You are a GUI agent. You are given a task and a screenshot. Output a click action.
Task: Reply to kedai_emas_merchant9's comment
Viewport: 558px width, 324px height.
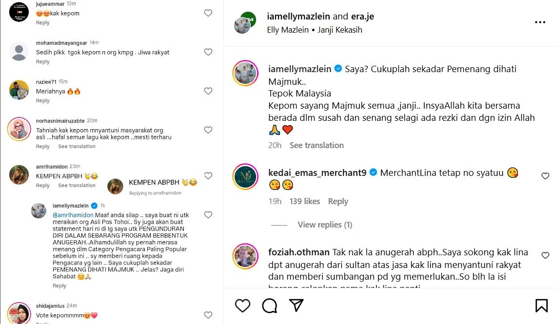338,201
